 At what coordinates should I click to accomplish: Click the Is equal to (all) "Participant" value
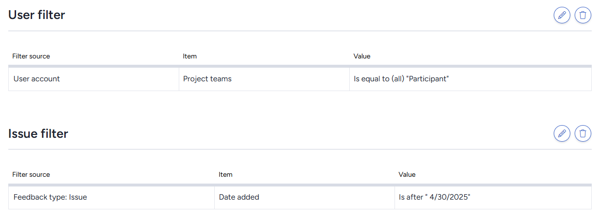point(401,79)
